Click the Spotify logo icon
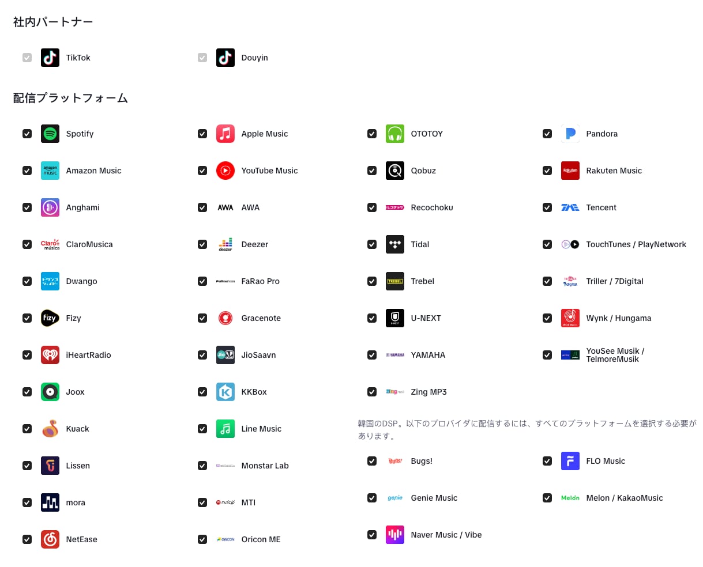The image size is (703, 567). tap(50, 134)
